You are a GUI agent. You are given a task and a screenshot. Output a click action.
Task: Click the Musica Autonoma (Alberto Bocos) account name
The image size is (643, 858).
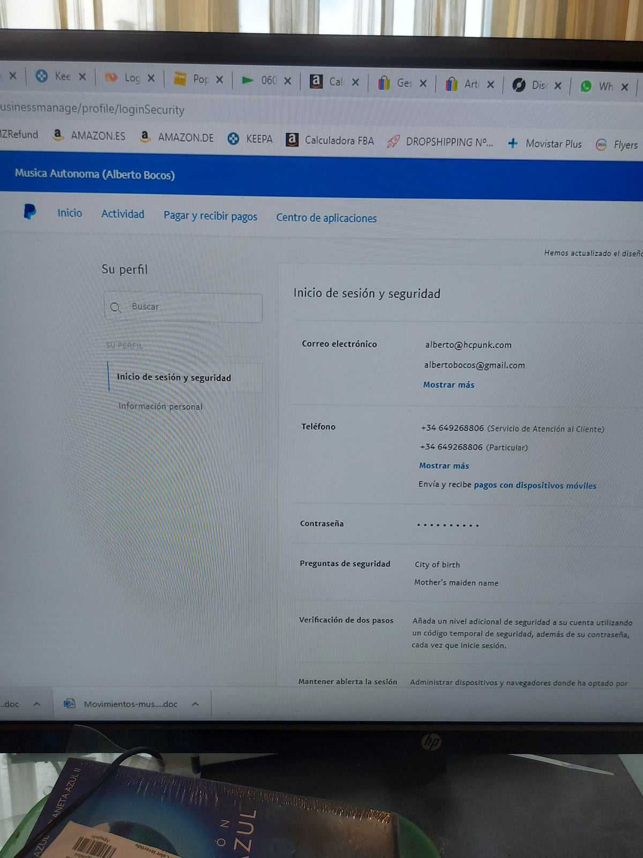(x=95, y=174)
